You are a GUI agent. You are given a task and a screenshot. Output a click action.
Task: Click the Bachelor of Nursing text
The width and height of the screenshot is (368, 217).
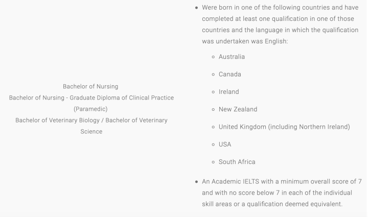point(90,86)
